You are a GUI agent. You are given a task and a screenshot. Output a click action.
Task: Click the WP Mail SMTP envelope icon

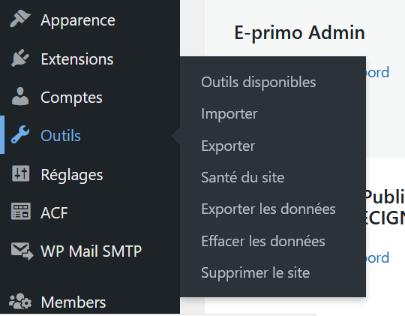[x=22, y=251]
